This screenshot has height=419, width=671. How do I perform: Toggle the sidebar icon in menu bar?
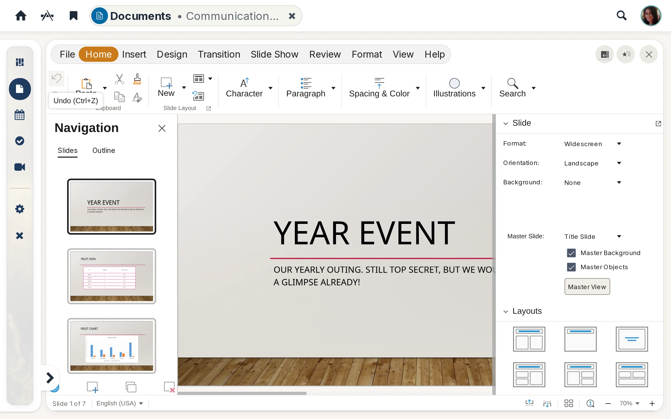[604, 54]
